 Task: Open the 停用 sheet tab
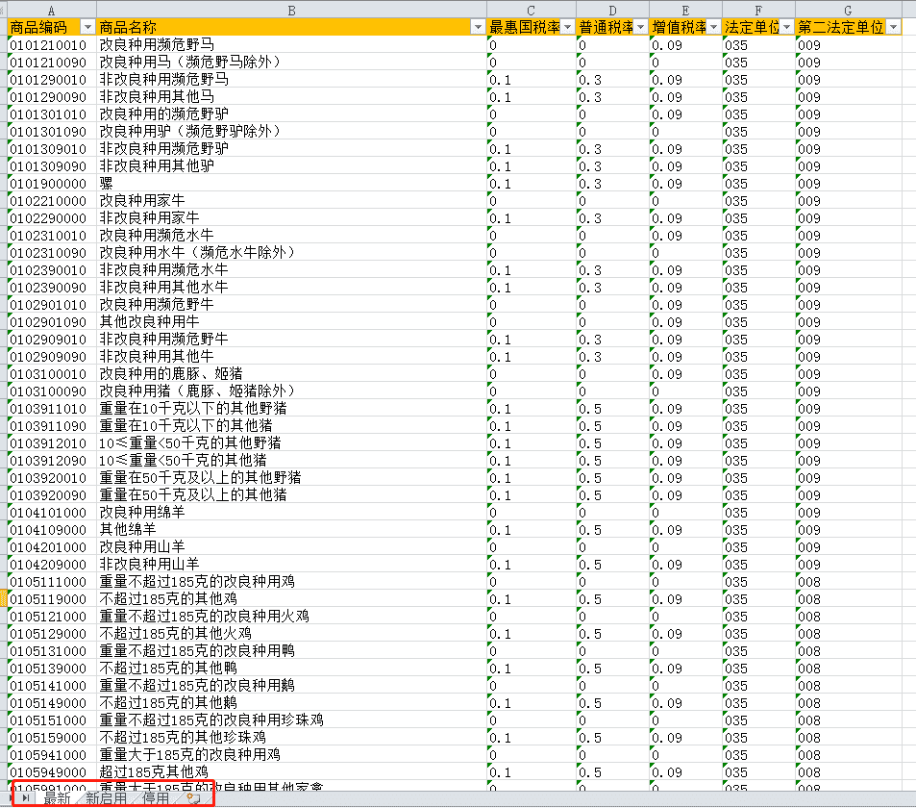point(156,797)
